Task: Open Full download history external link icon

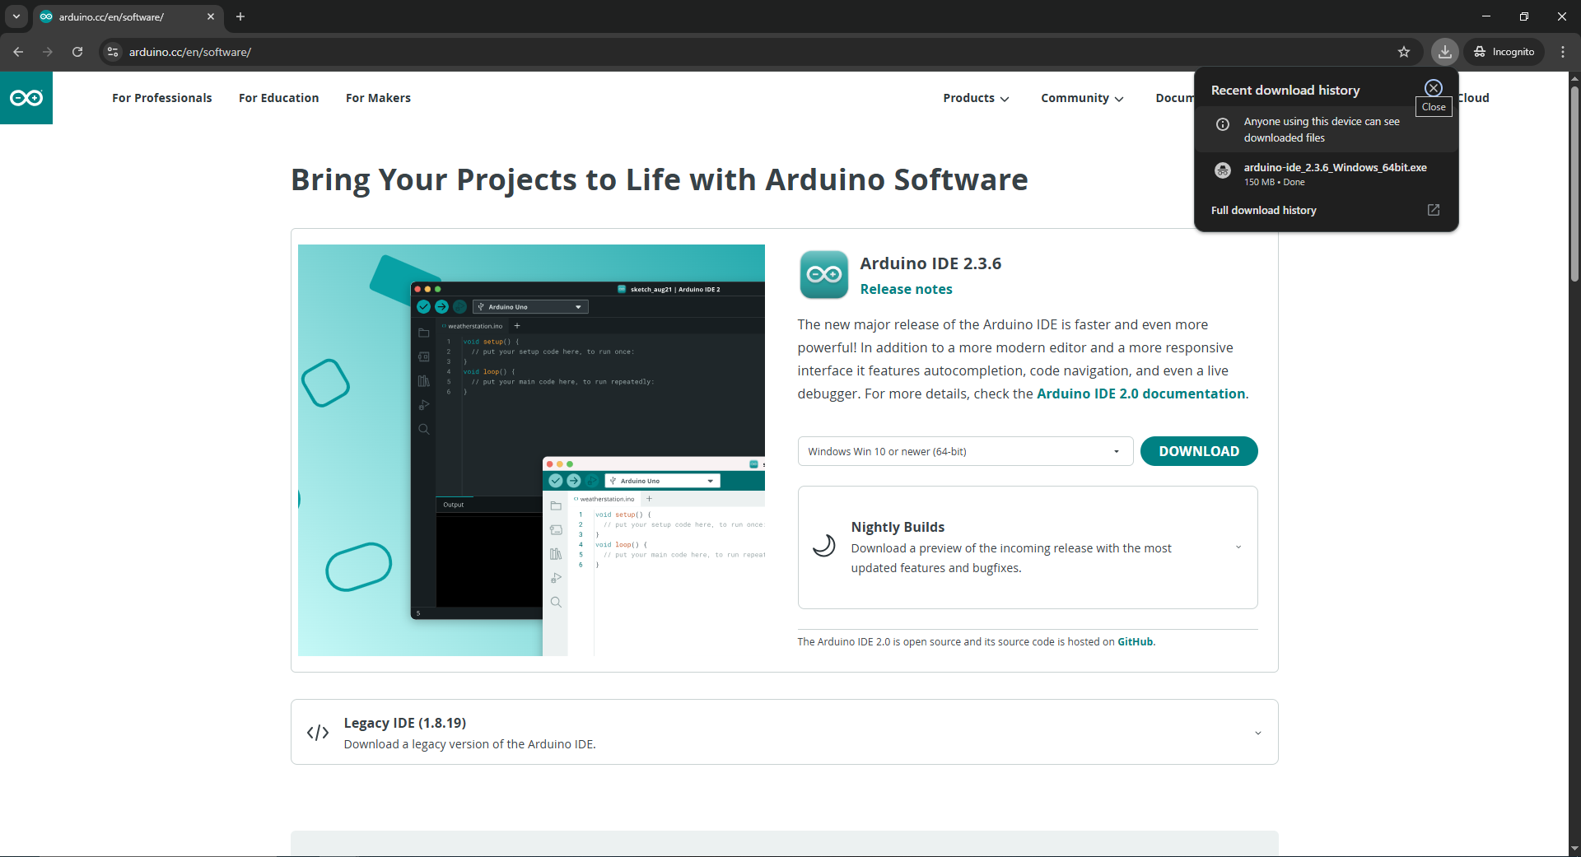Action: [x=1434, y=210]
